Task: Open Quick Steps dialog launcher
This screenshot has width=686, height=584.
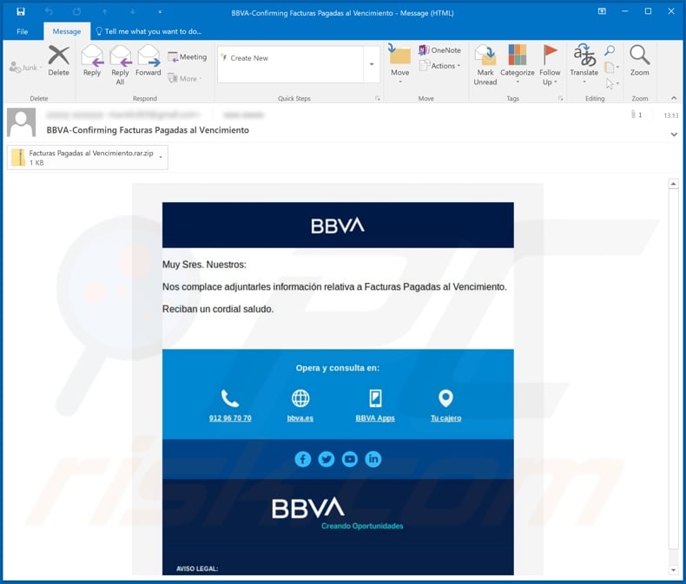Action: tap(378, 99)
